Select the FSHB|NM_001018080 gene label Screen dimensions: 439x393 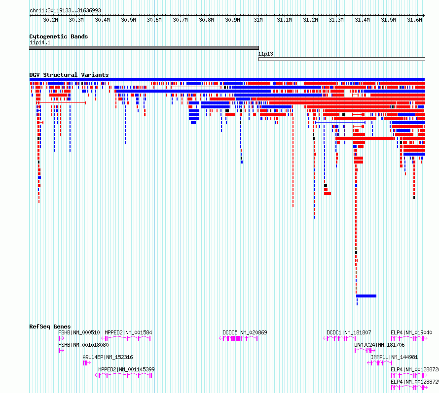[x=83, y=345]
